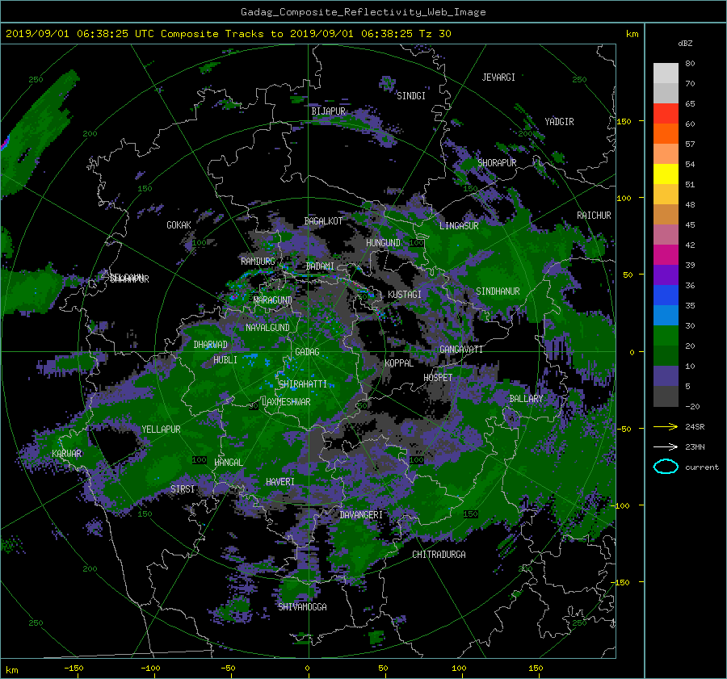Click the red 60 dBZ legend swatch
727x679 pixels.
(666, 113)
